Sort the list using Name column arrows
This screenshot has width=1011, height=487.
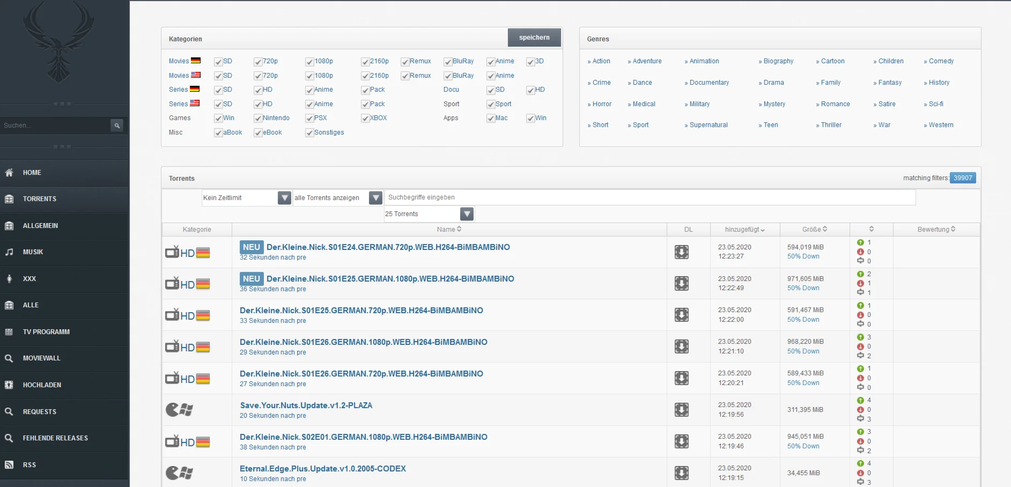[x=459, y=229]
